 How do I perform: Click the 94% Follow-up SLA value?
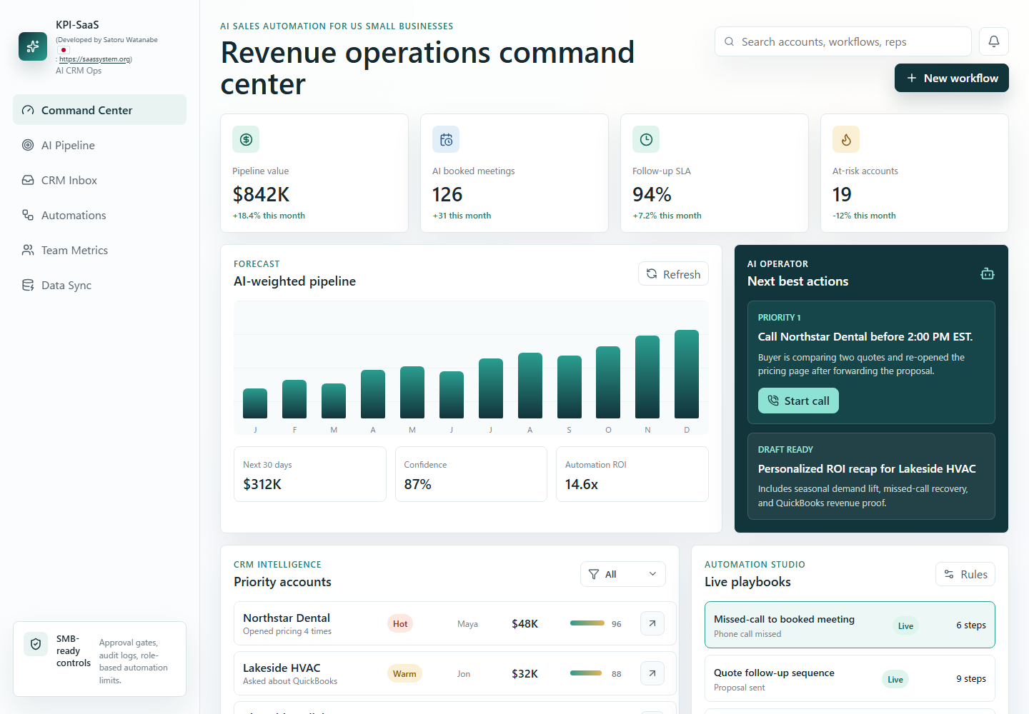coord(652,194)
